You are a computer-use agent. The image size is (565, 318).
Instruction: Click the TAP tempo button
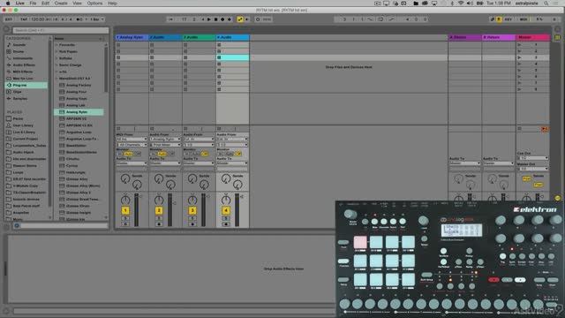(24, 19)
